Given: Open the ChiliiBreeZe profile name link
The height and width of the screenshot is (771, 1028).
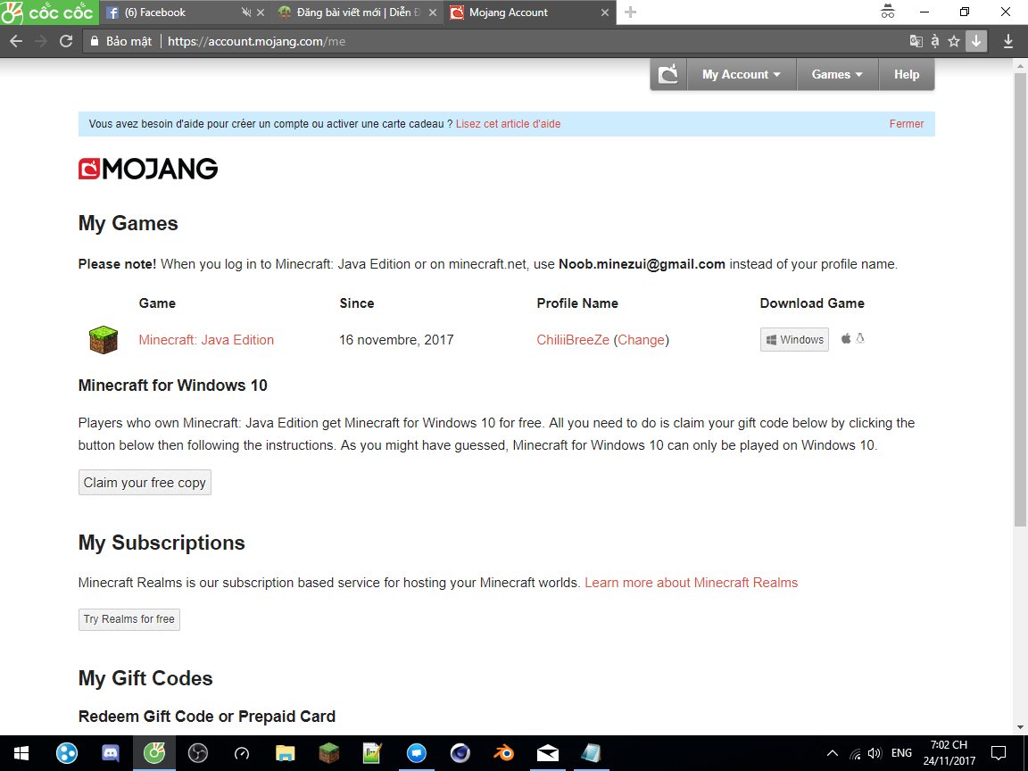Looking at the screenshot, I should 573,340.
